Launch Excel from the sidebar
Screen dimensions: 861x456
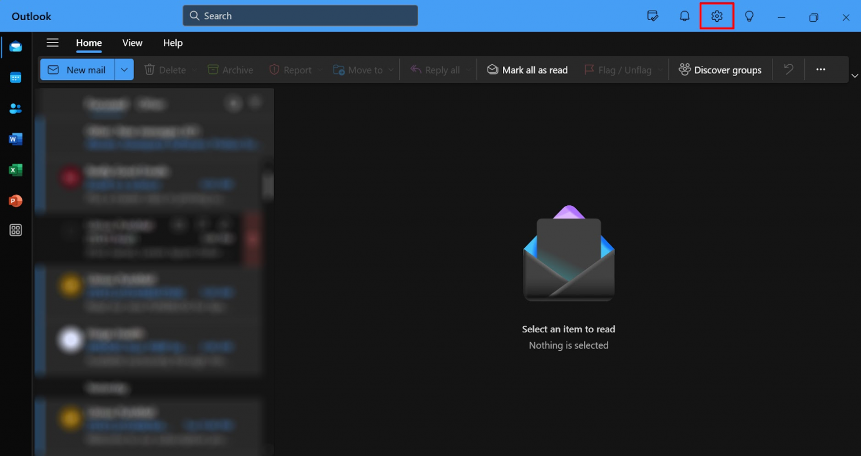click(x=16, y=170)
